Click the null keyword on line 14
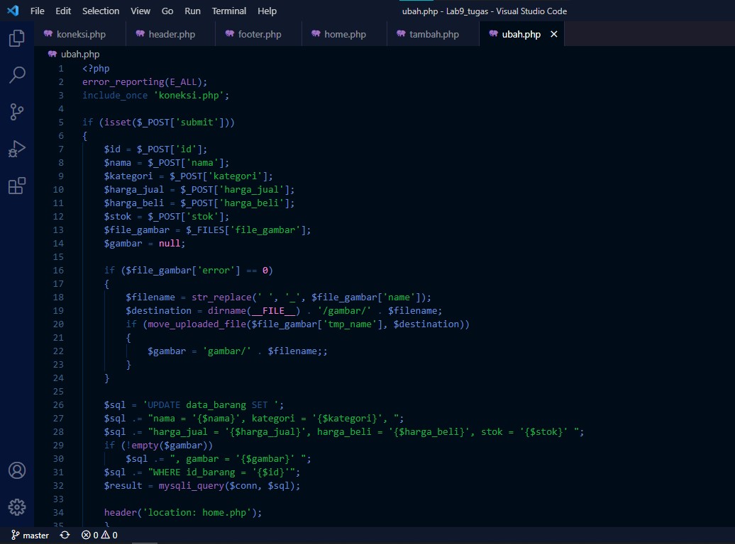The width and height of the screenshot is (735, 544). click(170, 244)
